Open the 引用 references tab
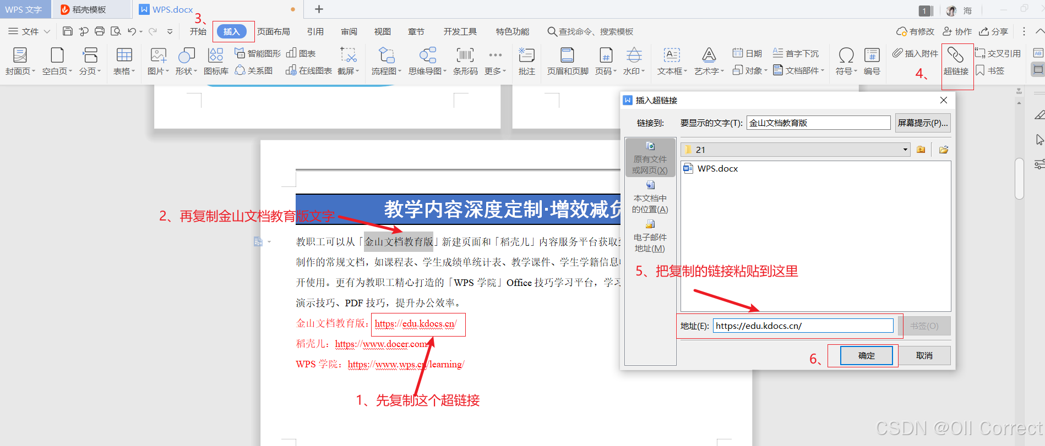This screenshot has height=446, width=1045. point(315,31)
